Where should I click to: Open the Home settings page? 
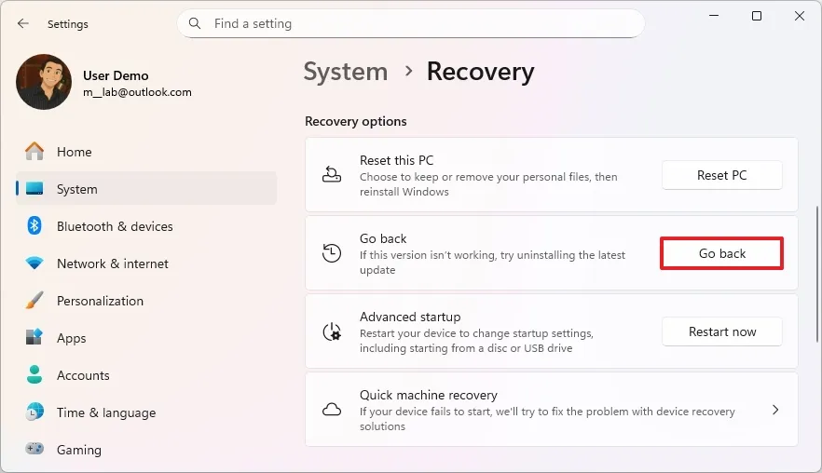[x=146, y=152]
